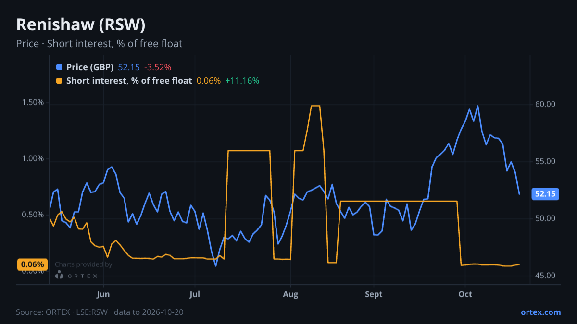Click the Source: ORTEX · LSE:RSW footer text
Viewport: 577px width, 324px height.
(100, 312)
